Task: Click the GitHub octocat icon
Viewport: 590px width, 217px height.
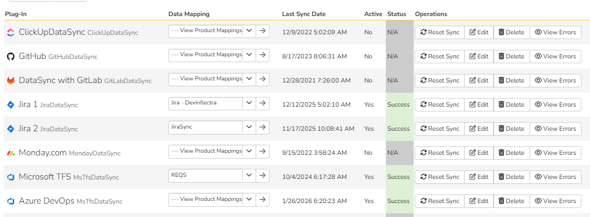Action: click(11, 56)
